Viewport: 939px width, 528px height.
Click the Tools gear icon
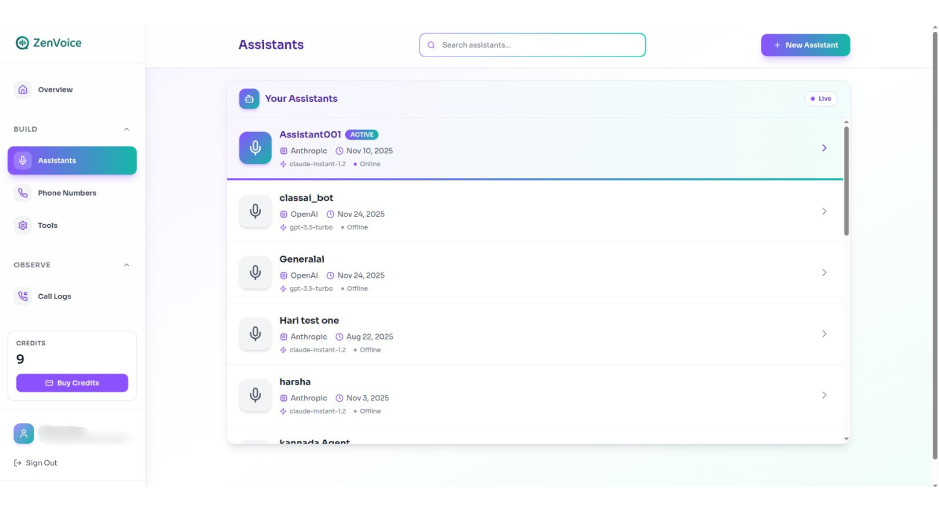(x=22, y=225)
